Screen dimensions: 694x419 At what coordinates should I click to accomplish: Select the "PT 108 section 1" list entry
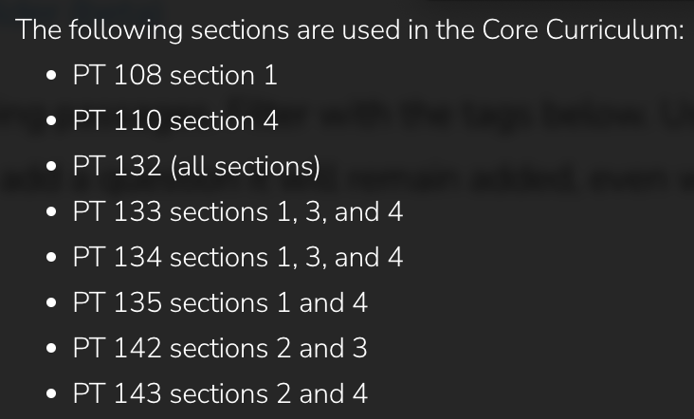click(x=175, y=76)
